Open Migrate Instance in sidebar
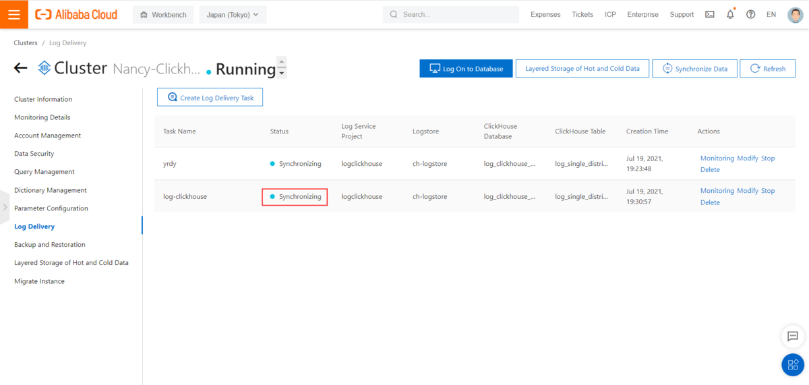809x385 pixels. click(x=40, y=281)
